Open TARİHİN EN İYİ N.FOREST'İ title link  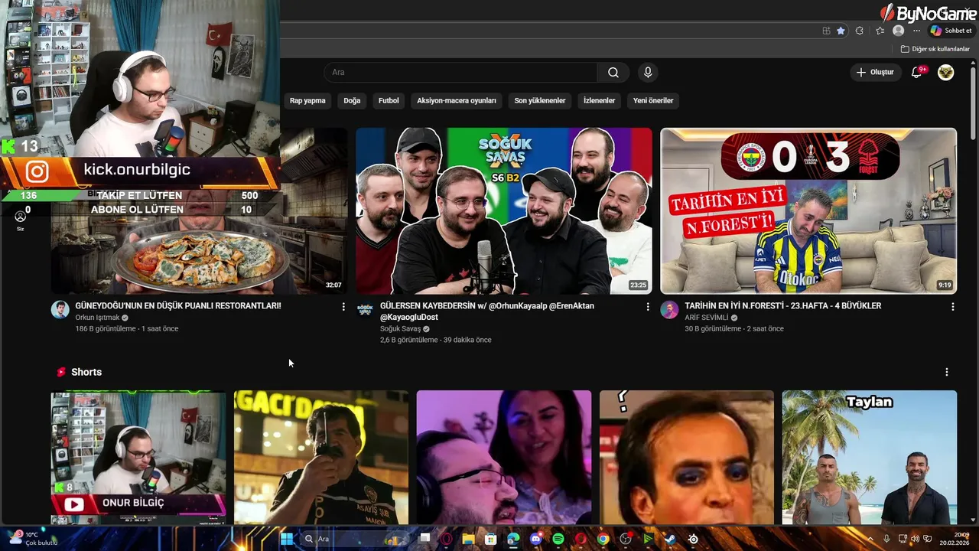[x=783, y=305]
